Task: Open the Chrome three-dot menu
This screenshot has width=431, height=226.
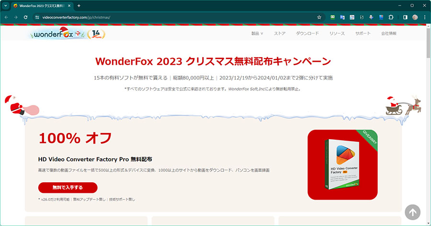Action: 425,17
